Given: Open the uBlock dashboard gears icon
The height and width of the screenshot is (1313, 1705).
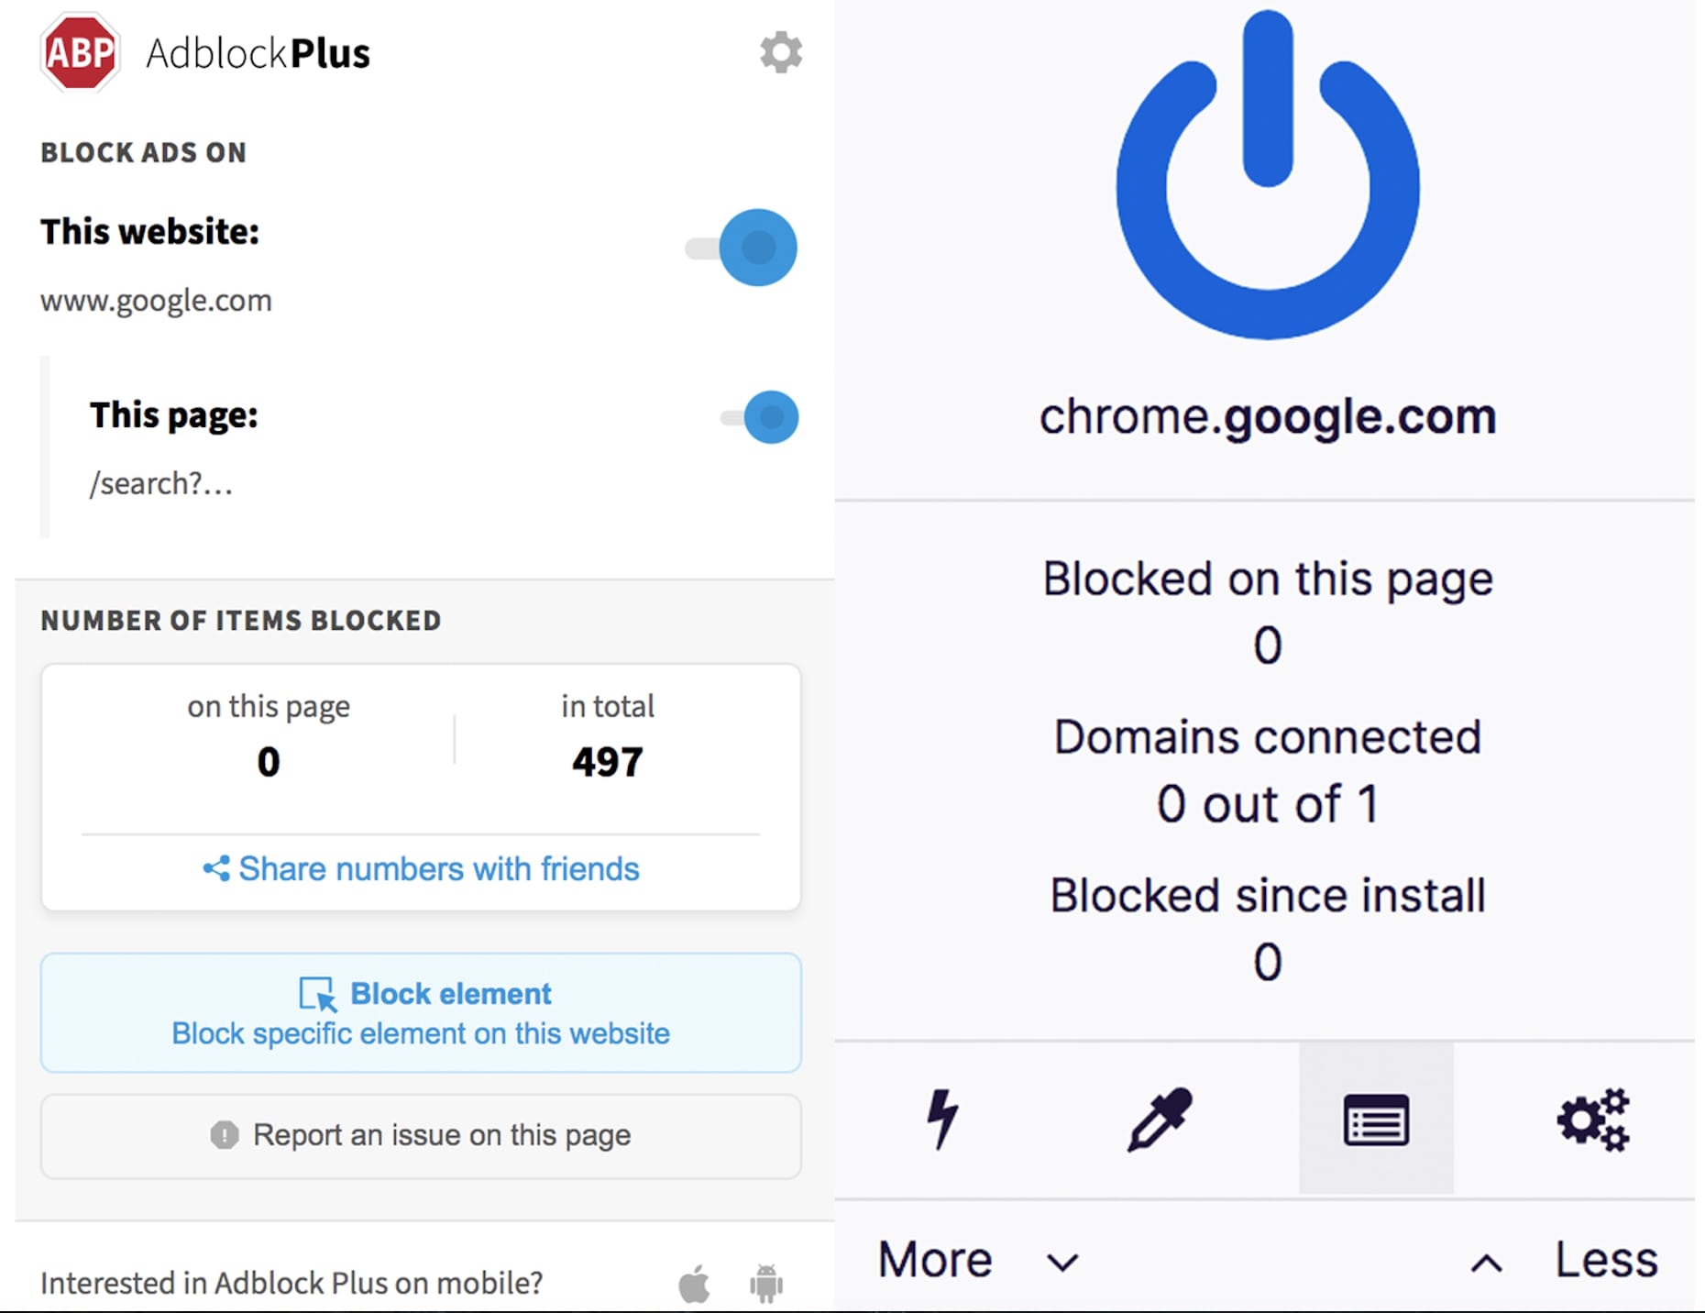Looking at the screenshot, I should click(1593, 1120).
